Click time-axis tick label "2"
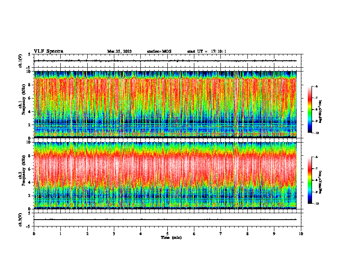Viewport: 339px width, 262px height. click(87, 234)
